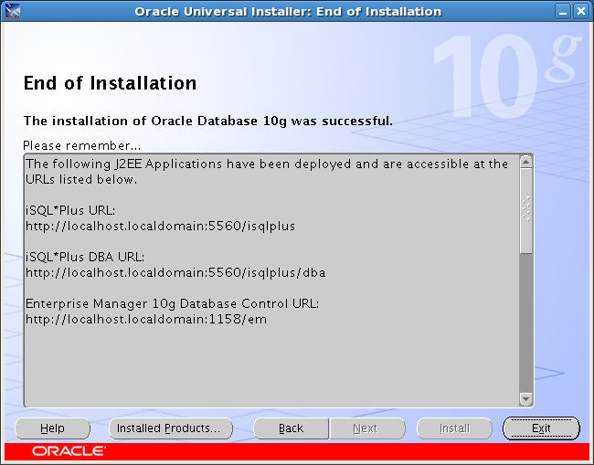Click the Oracle logo in red bar
This screenshot has width=594, height=465.
69,451
